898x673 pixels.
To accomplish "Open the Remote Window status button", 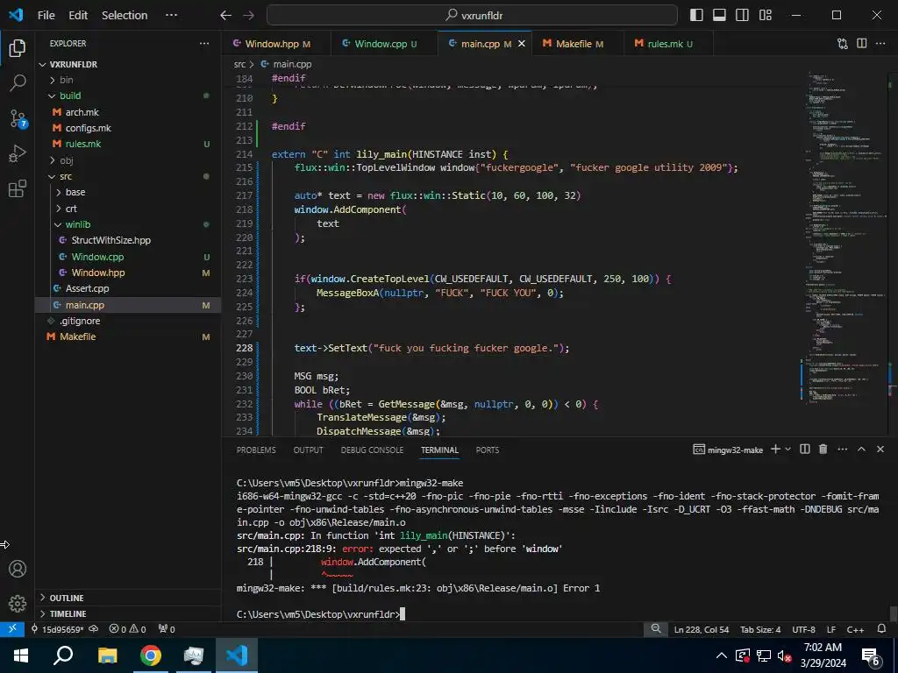I will [12, 629].
